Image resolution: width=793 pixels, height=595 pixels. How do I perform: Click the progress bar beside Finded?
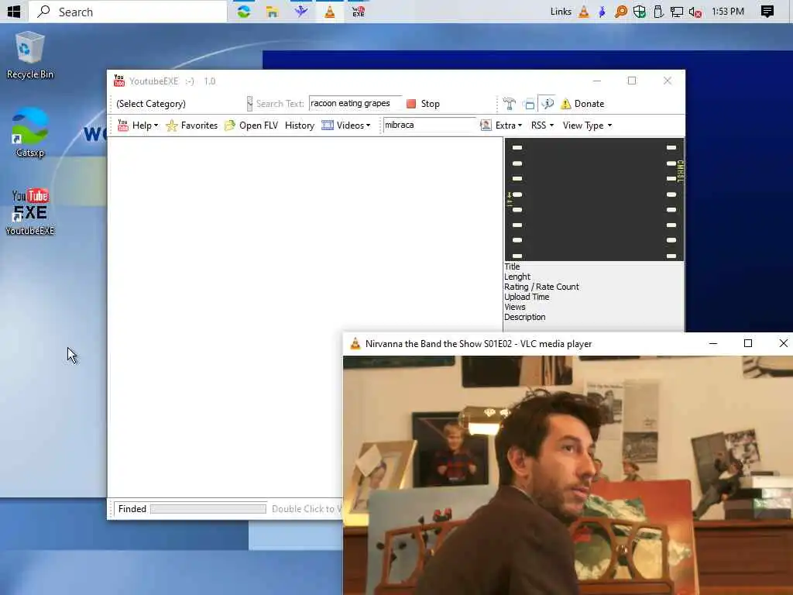click(x=208, y=508)
